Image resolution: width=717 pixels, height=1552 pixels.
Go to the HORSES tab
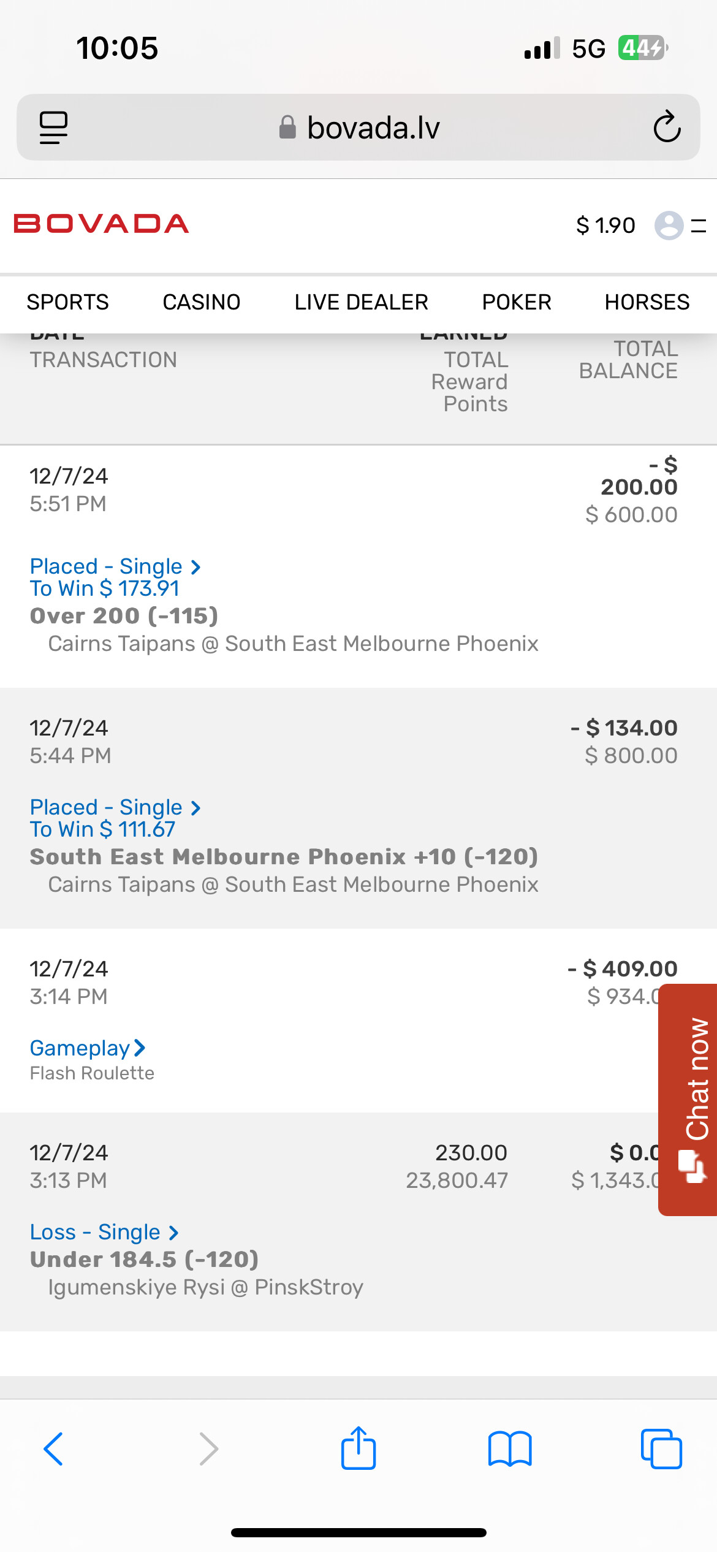click(x=647, y=302)
